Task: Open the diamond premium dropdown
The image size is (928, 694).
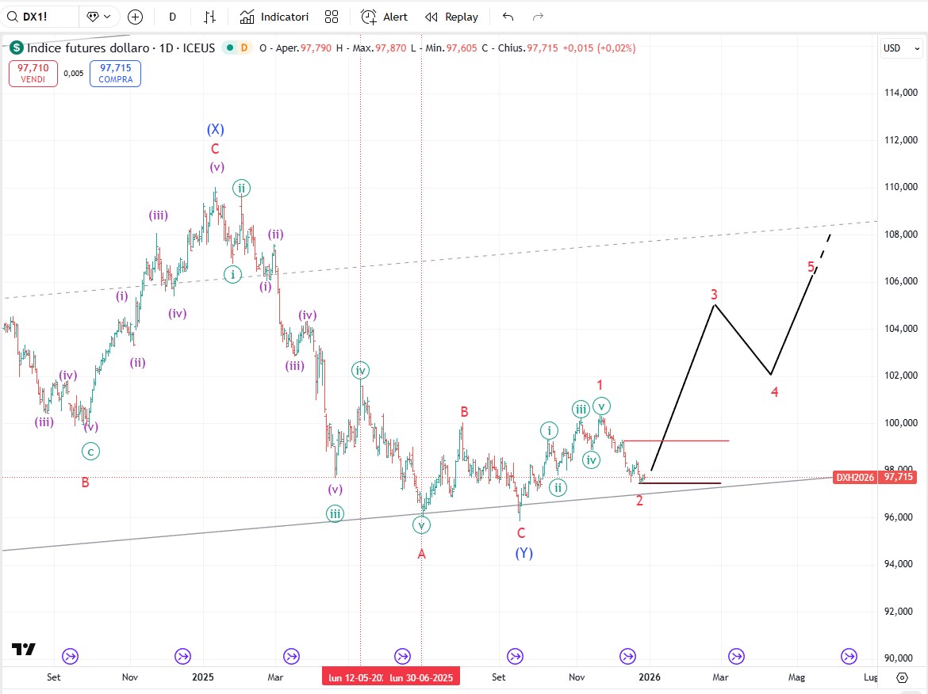Action: tap(99, 17)
